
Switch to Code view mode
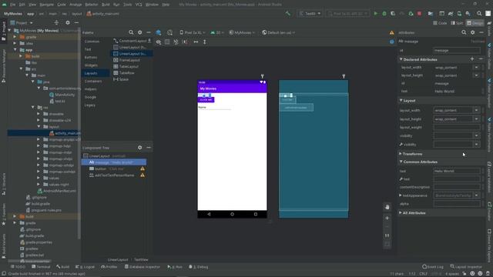coord(440,23)
